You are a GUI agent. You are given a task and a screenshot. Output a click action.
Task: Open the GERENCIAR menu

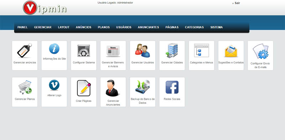click(43, 27)
